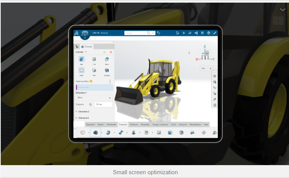Image resolution: width=289 pixels, height=178 pixels.
Task: Click the add plus icon in top bar
Action: click(184, 33)
